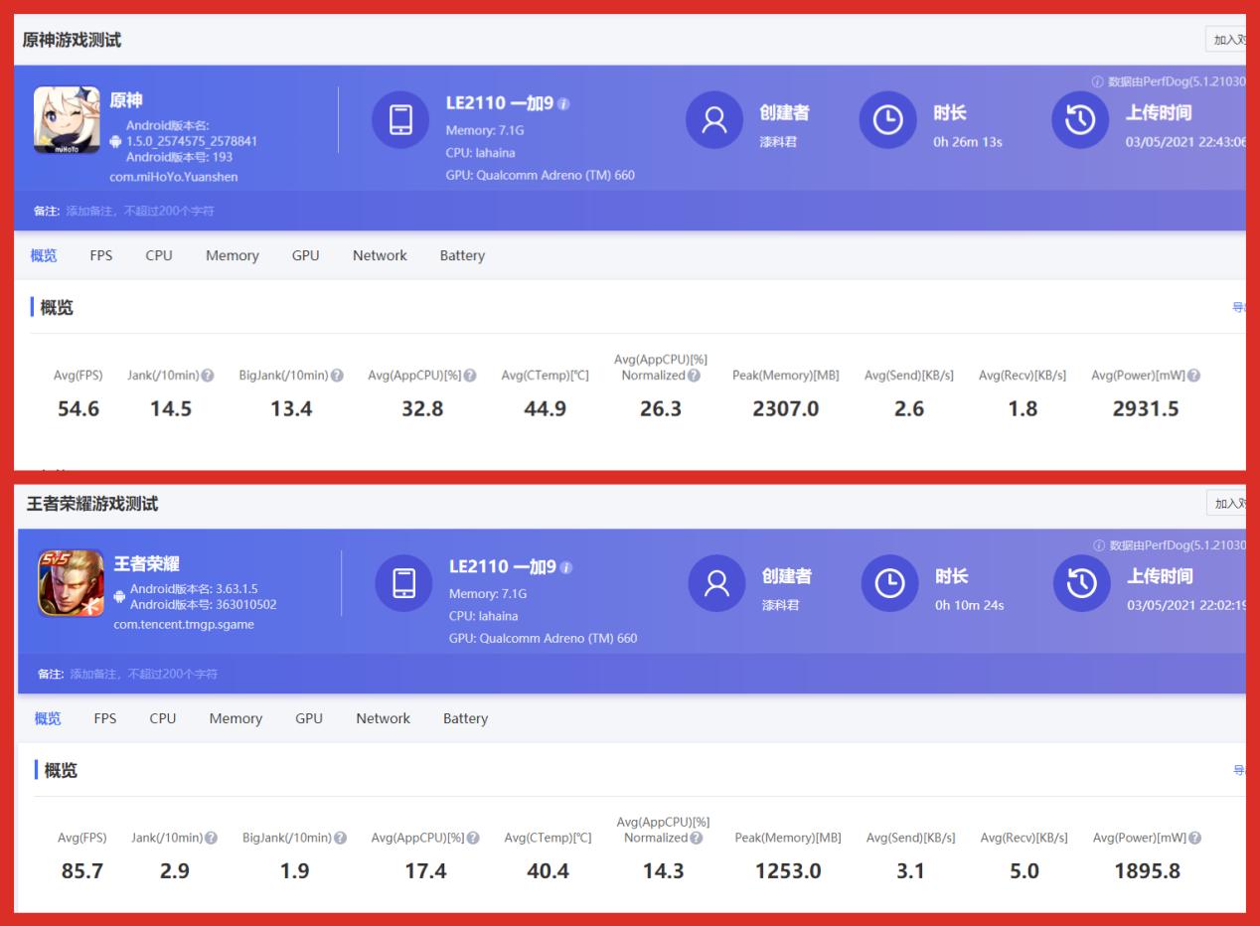This screenshot has height=926, width=1260.
Task: Click the 加入对比 button for 王者荣耀游戏测试
Action: [x=1226, y=504]
